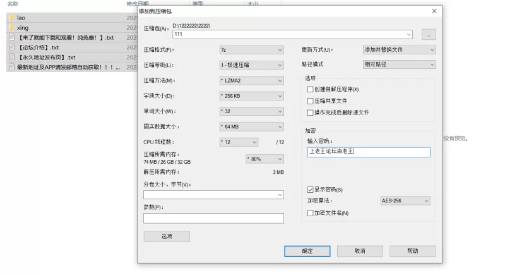The height and width of the screenshot is (275, 505).
Task: Open the memory 80% dropdown
Action: click(264, 159)
